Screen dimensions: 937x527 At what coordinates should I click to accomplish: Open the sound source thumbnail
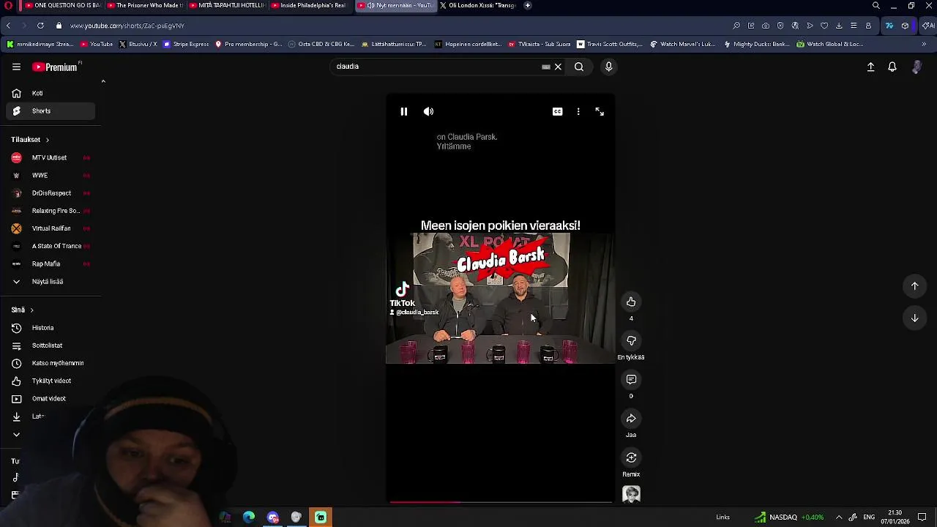coord(631,495)
